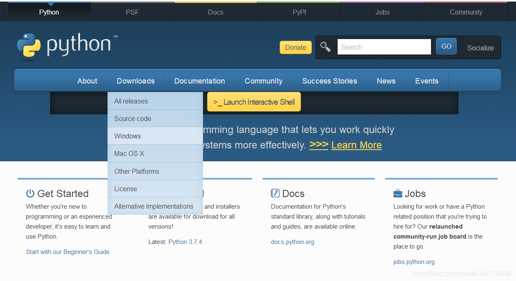Open Start with our Beginner's Guide link
The image size is (516, 281).
click(x=68, y=252)
